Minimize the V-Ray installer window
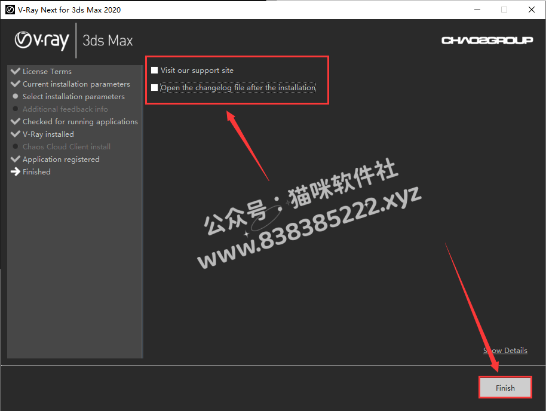This screenshot has height=411, width=546. (x=477, y=10)
